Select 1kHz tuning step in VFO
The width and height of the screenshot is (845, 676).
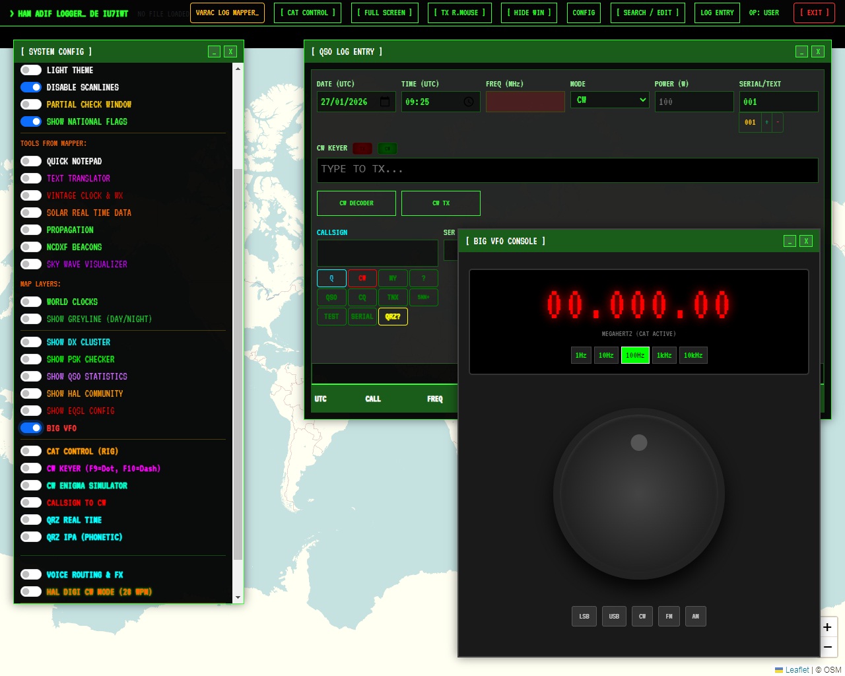click(663, 355)
